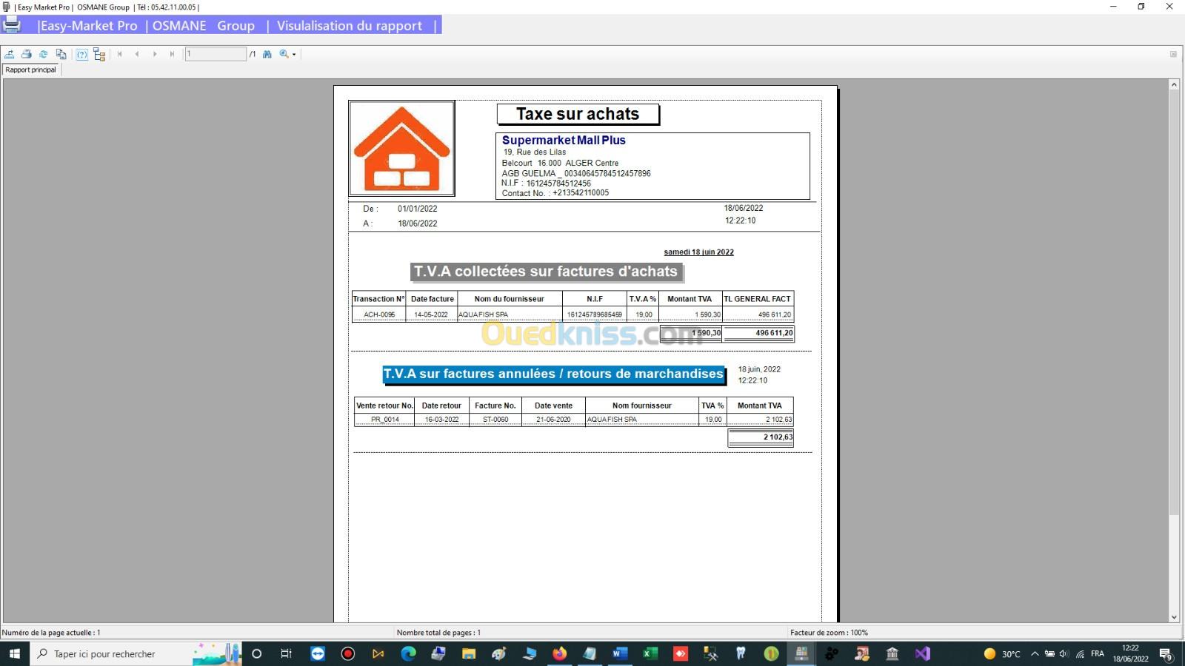
Task: Click the Export report icon
Action: [10, 54]
